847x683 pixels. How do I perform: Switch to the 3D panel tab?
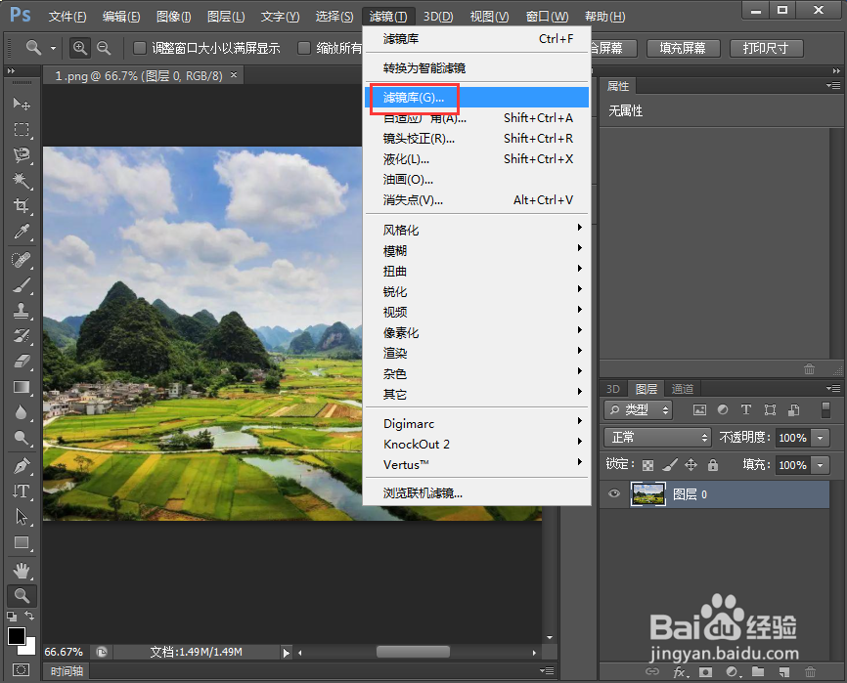[612, 389]
